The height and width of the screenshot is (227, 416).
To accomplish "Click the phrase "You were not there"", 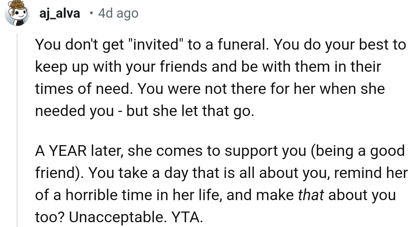I will [194, 89].
